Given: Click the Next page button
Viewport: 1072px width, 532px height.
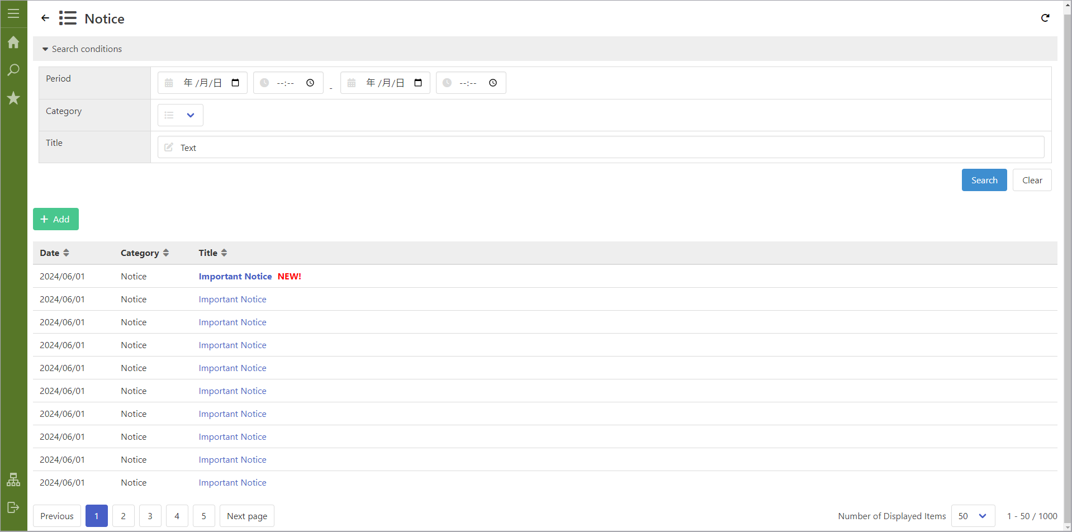Looking at the screenshot, I should pyautogui.click(x=247, y=516).
